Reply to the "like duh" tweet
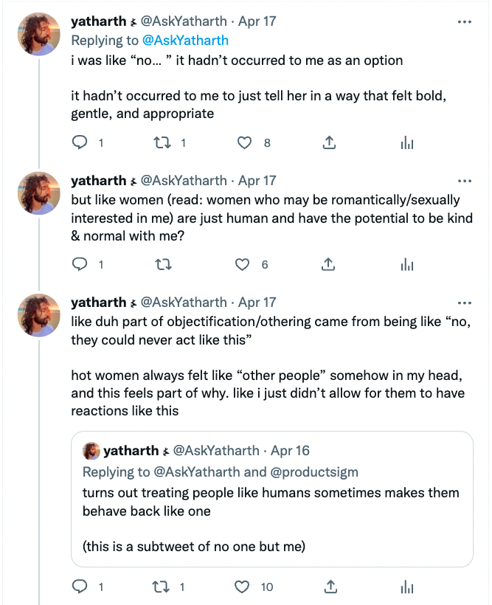Viewport: 492px width, 605px height. (x=80, y=587)
